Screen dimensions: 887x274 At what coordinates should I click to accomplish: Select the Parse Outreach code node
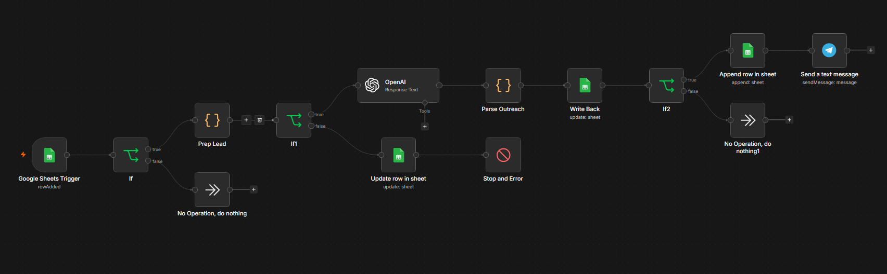click(503, 85)
